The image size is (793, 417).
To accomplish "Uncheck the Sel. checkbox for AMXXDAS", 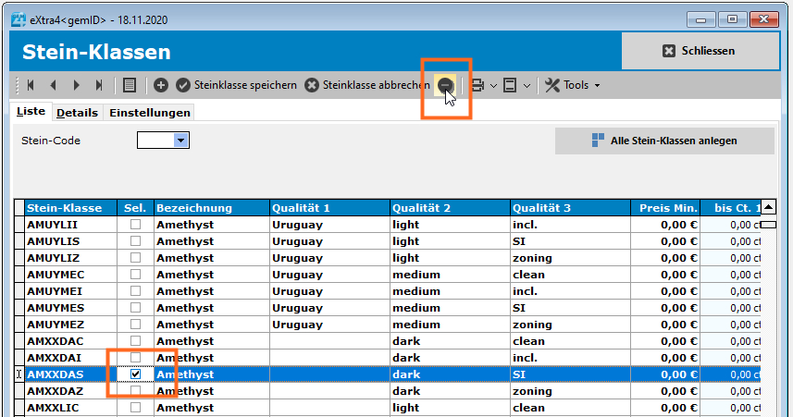I will click(136, 374).
